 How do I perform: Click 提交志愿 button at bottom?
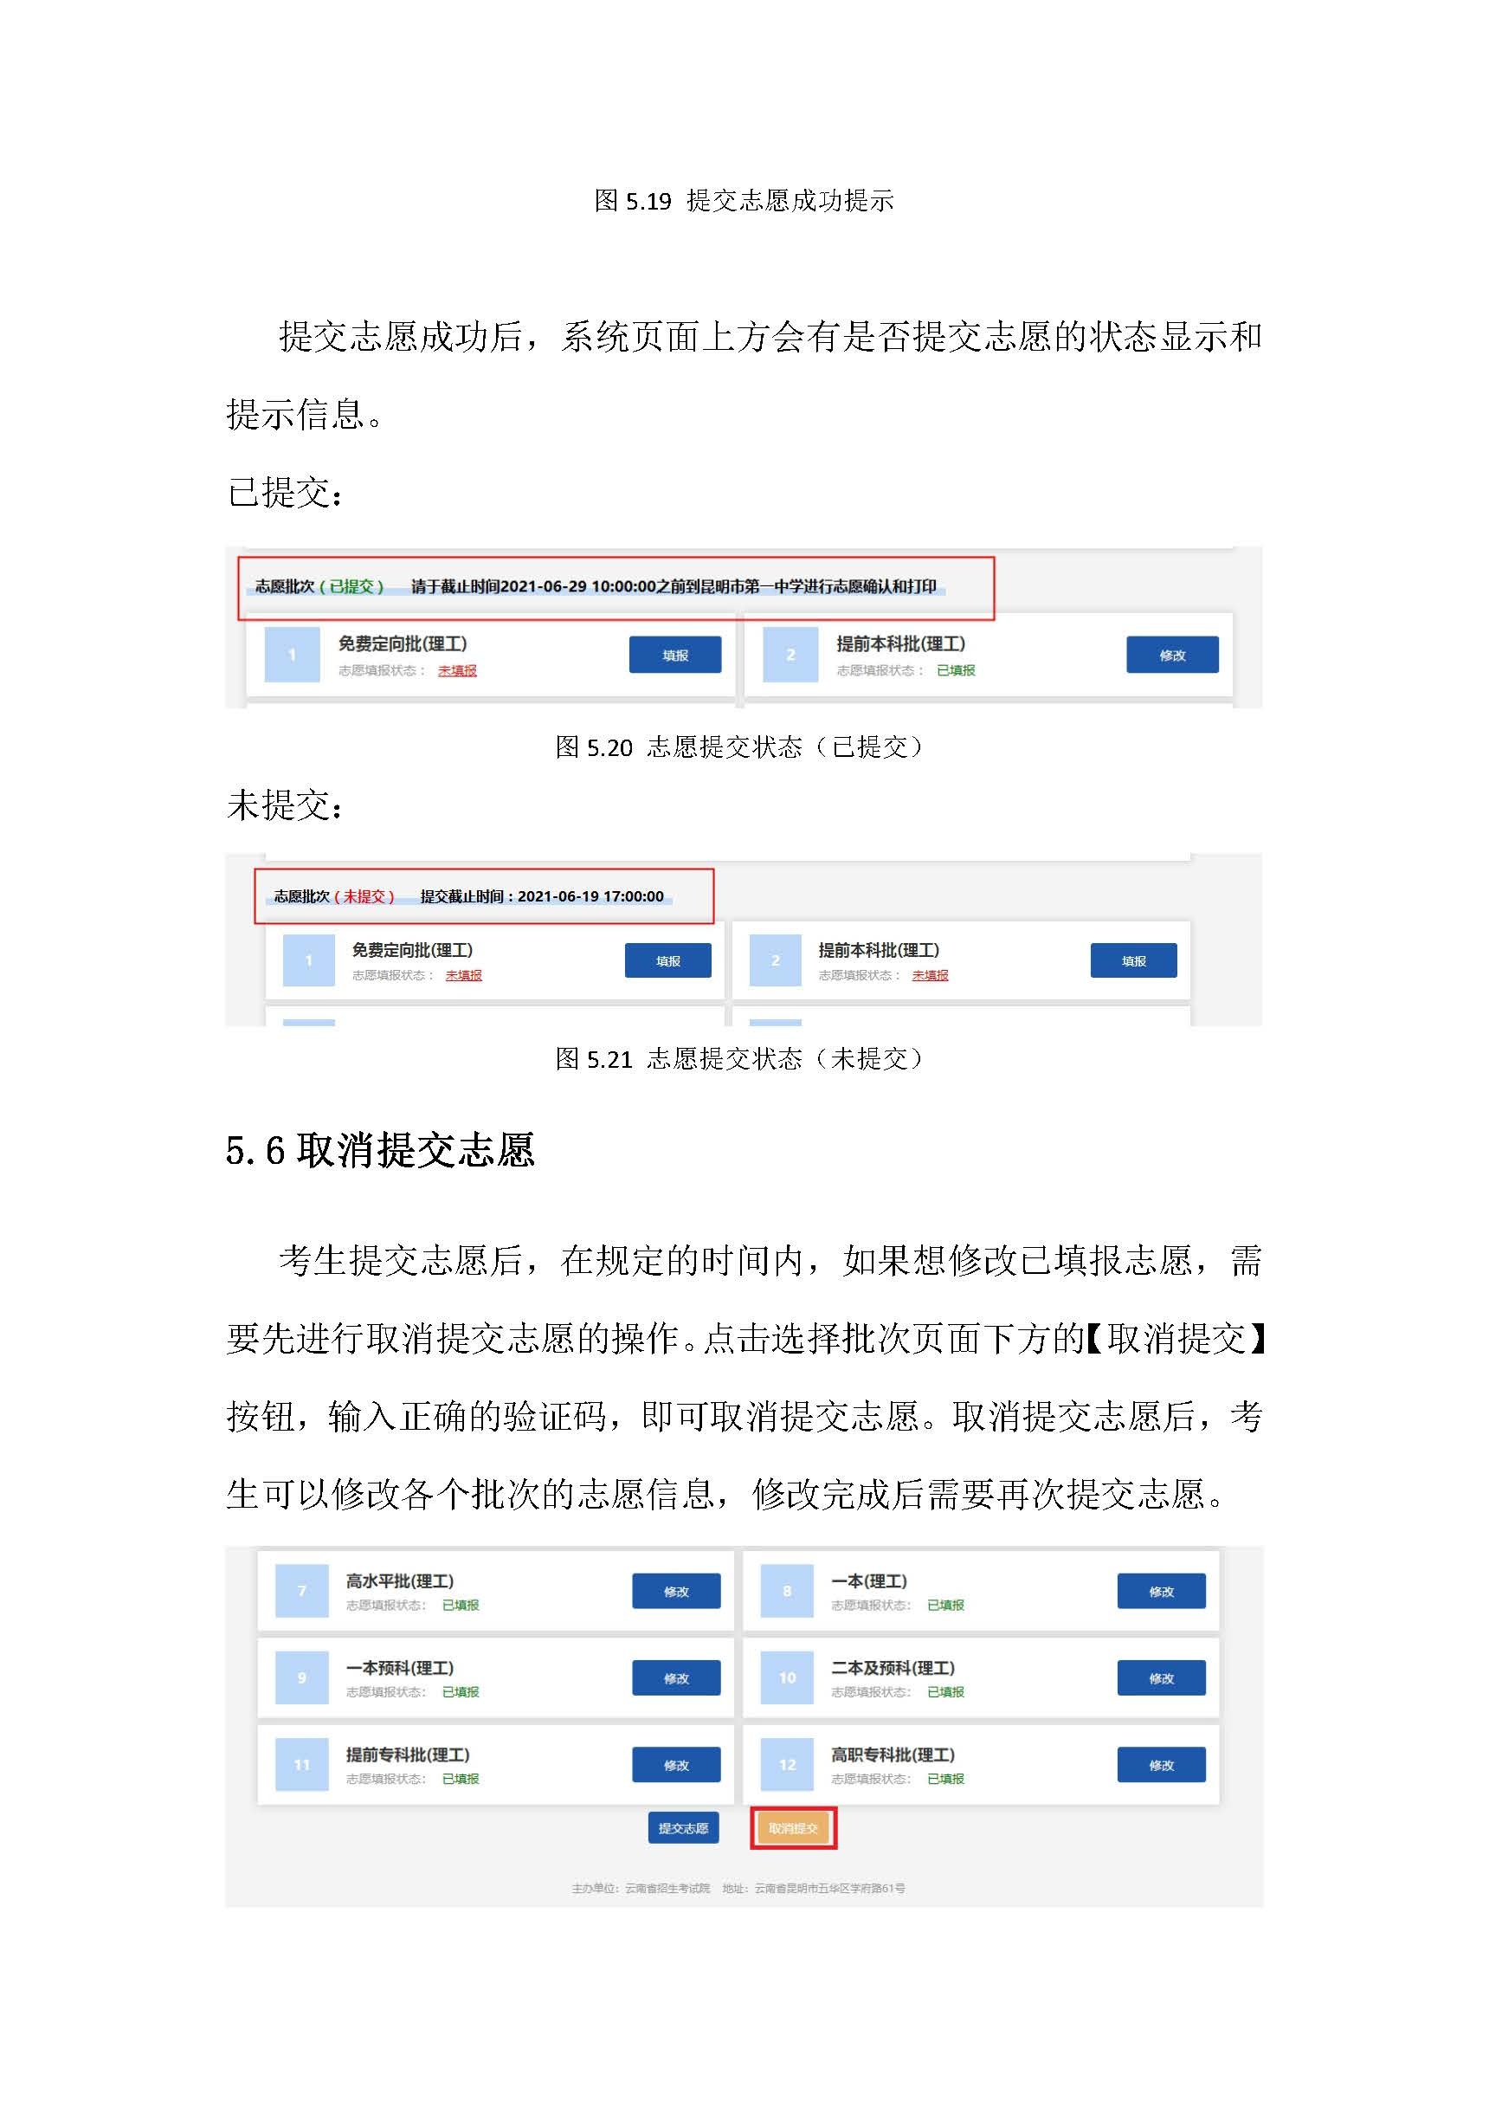pyautogui.click(x=682, y=1828)
